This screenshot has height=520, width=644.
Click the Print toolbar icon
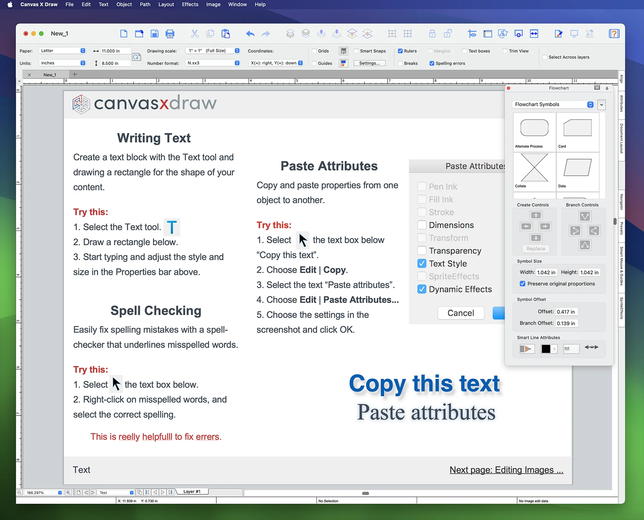click(170, 34)
